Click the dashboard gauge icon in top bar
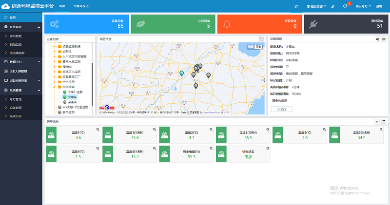The width and height of the screenshot is (390, 205). tap(296, 6)
